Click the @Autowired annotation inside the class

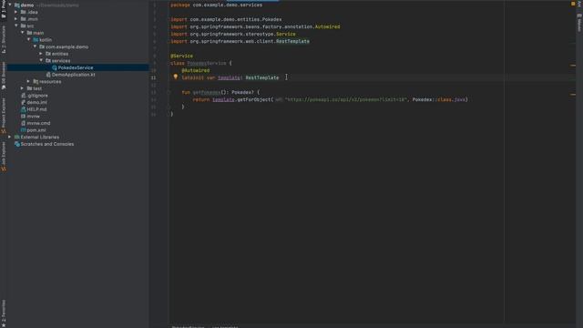tap(196, 70)
